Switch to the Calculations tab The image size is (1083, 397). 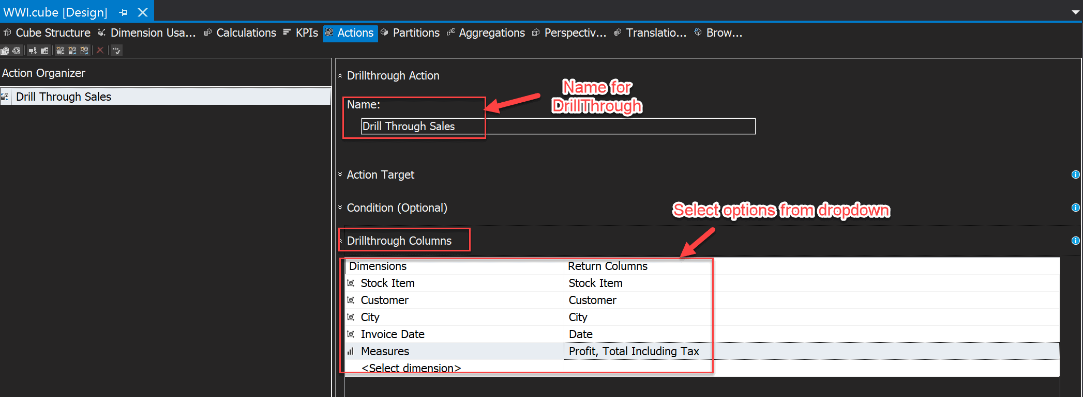coord(246,33)
